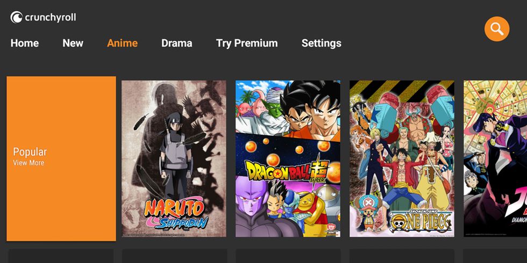This screenshot has width=527, height=263.
Task: Open the One Piece poster
Action: coord(402,159)
